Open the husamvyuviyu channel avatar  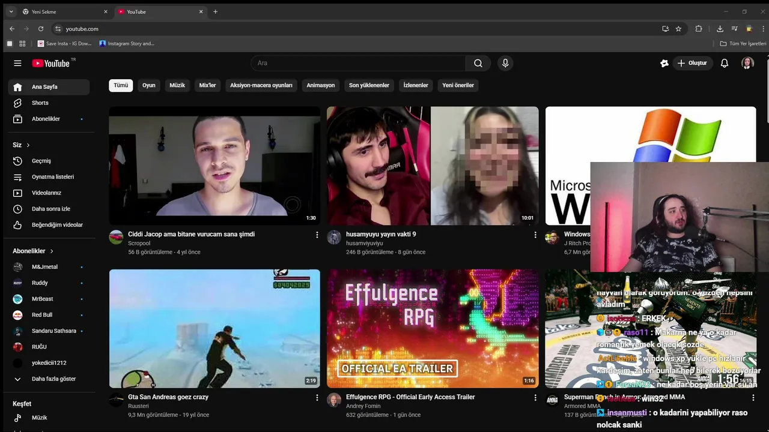pos(334,237)
